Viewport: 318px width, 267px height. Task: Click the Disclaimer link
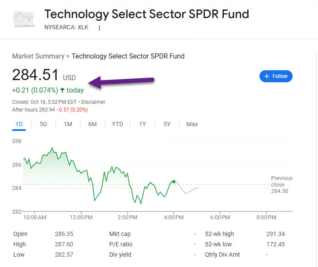coord(93,102)
